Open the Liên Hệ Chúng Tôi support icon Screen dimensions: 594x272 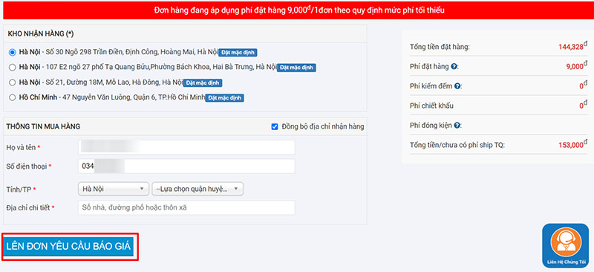coord(566,245)
